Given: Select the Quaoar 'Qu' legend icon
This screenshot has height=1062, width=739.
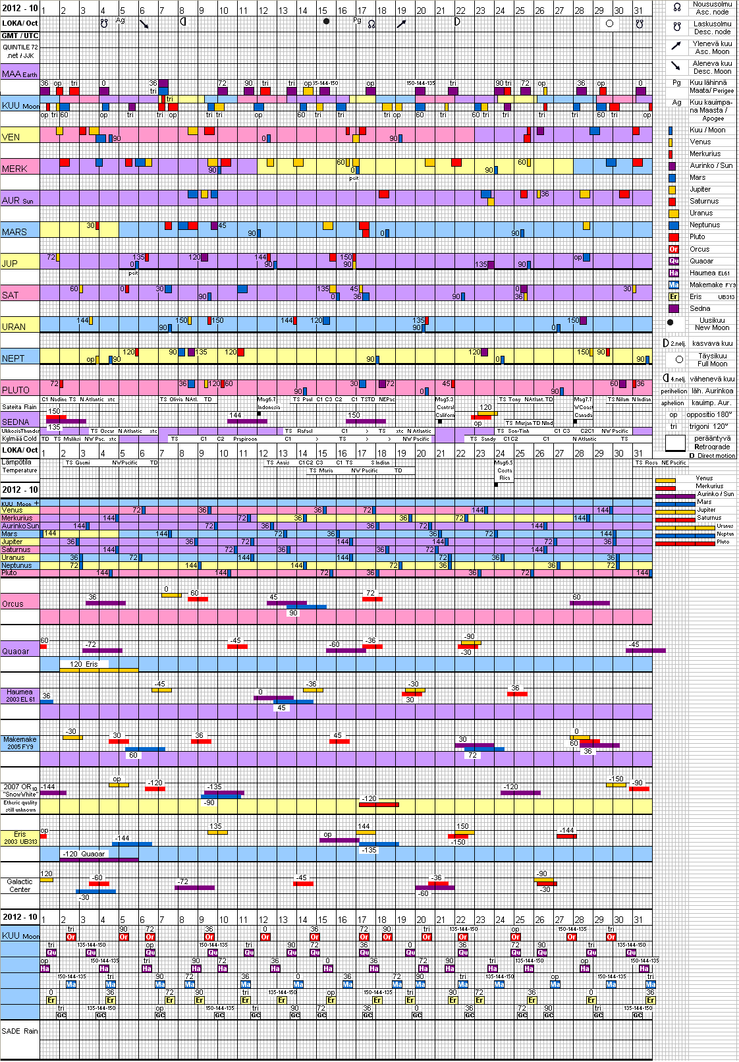Looking at the screenshot, I should click(673, 261).
